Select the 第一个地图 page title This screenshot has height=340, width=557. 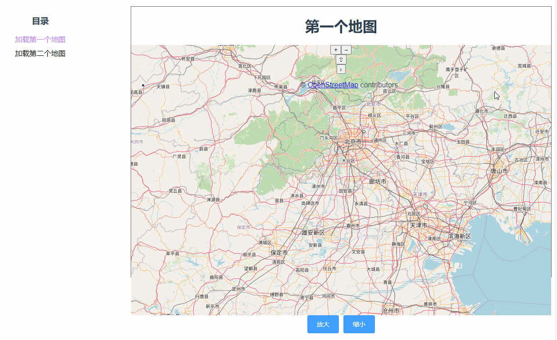pyautogui.click(x=341, y=27)
